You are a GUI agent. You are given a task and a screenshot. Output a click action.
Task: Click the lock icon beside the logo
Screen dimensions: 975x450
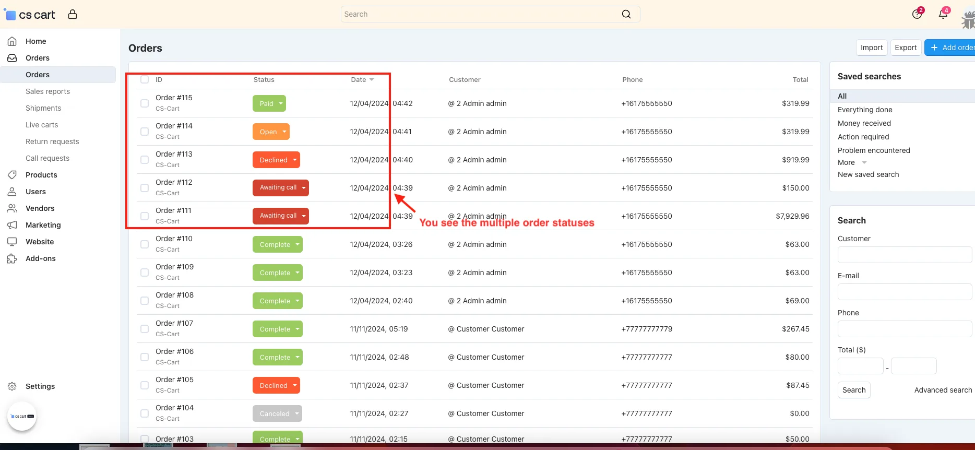(x=73, y=14)
